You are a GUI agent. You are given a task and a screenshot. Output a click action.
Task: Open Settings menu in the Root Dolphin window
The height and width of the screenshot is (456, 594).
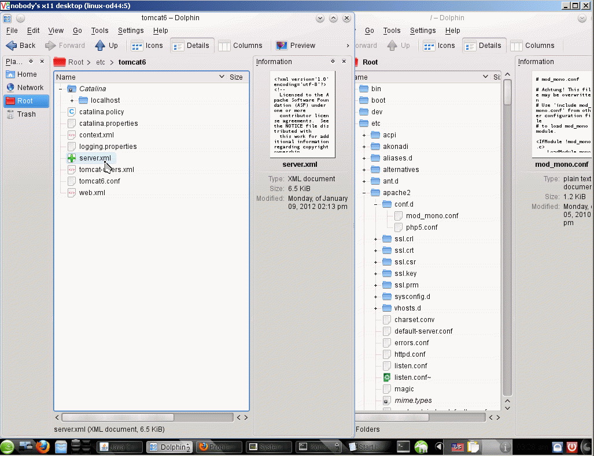[423, 31]
